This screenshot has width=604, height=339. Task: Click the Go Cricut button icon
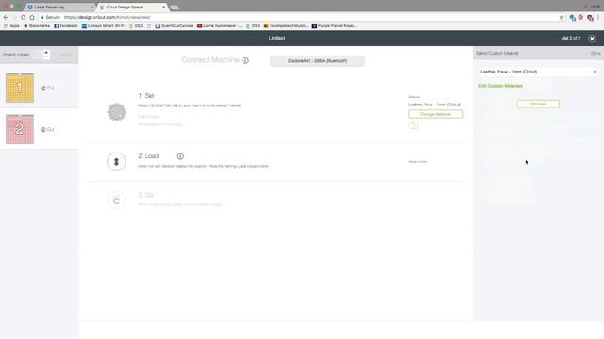[x=116, y=201]
